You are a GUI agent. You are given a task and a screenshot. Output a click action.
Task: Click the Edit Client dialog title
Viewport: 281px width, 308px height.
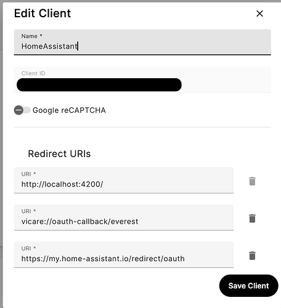coord(43,14)
